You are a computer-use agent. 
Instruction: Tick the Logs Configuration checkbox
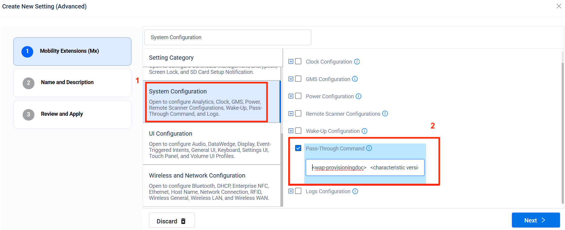pyautogui.click(x=298, y=191)
